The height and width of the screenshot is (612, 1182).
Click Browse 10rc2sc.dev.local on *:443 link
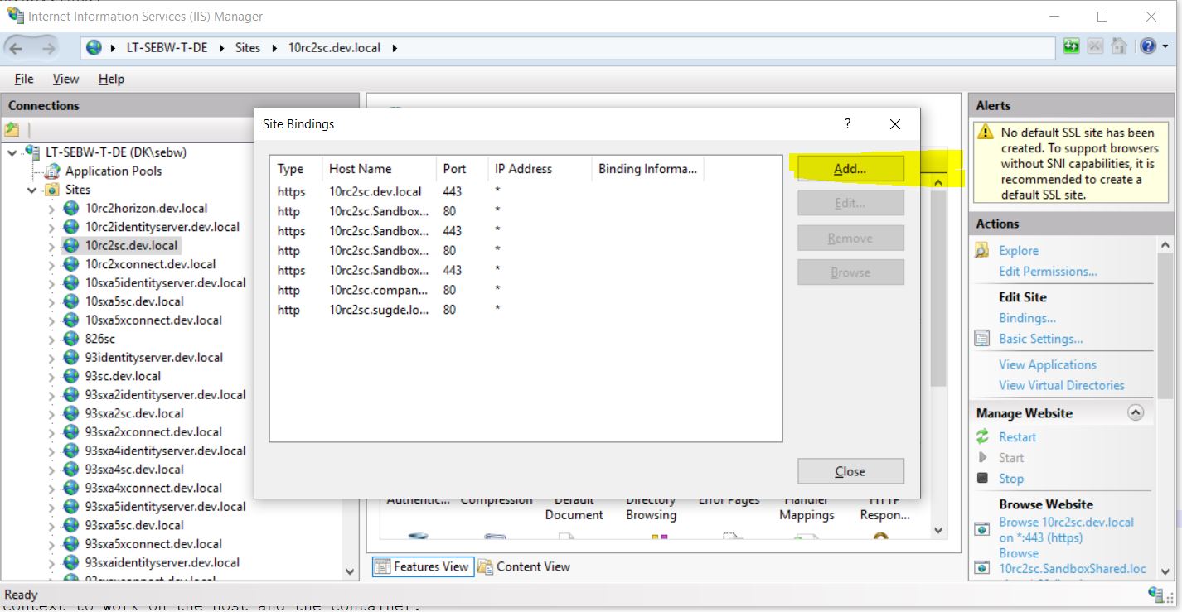tap(1066, 530)
